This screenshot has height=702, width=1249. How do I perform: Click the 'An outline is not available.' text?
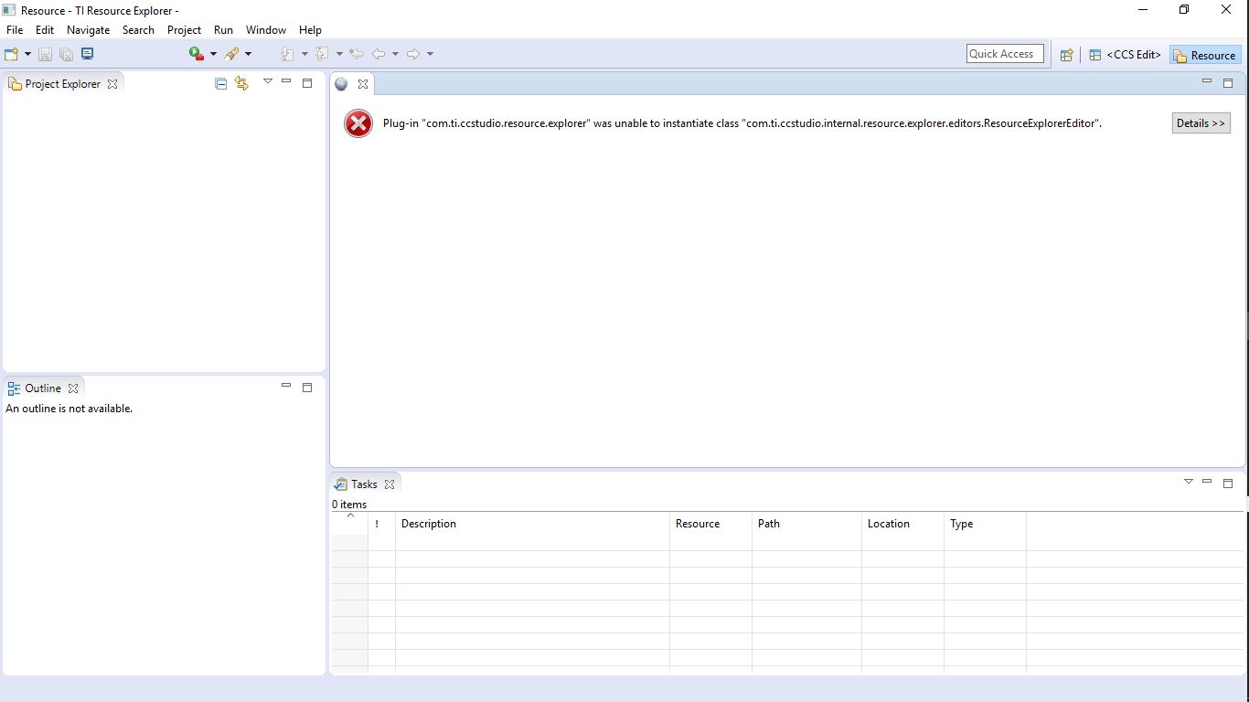[69, 409]
